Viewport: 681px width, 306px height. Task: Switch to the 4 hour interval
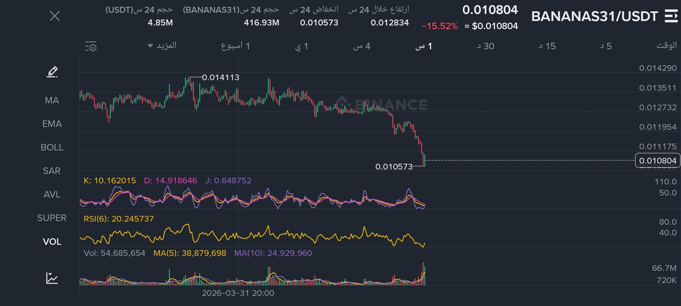tap(362, 46)
